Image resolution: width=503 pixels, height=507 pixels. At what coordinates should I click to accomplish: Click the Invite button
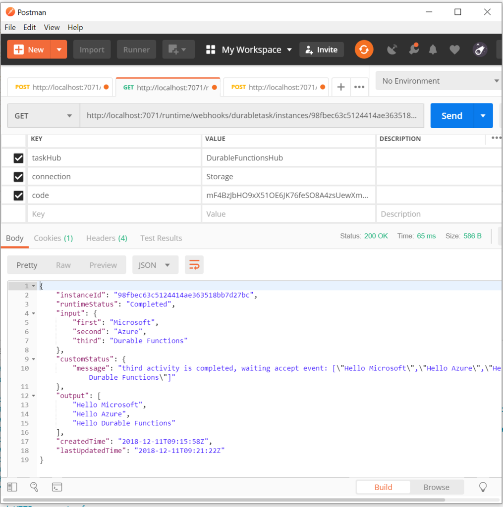(322, 50)
